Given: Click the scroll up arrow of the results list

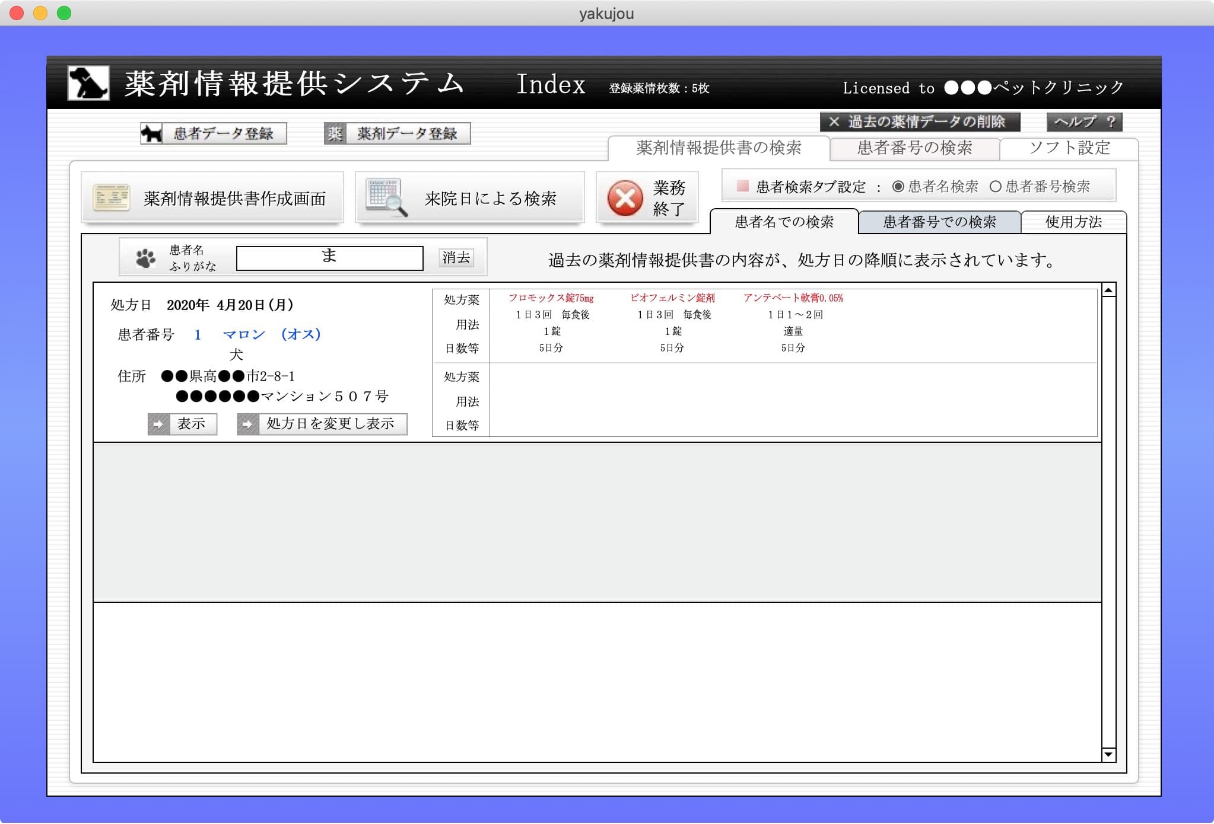Looking at the screenshot, I should [x=1108, y=290].
